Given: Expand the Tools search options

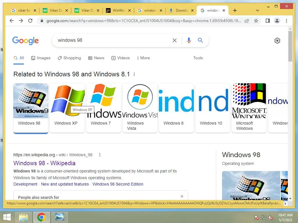Looking at the screenshot, I should (x=198, y=58).
